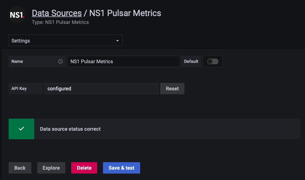Image resolution: width=305 pixels, height=180 pixels.
Task: Click the NS1 logo icon
Action: 17,15
